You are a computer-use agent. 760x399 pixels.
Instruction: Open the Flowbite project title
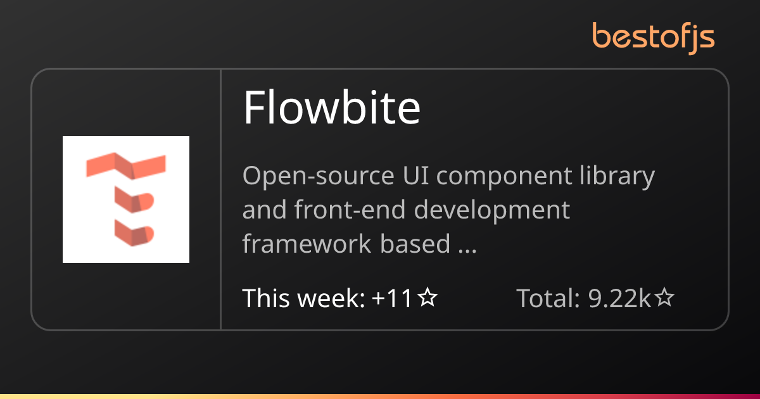[332, 108]
